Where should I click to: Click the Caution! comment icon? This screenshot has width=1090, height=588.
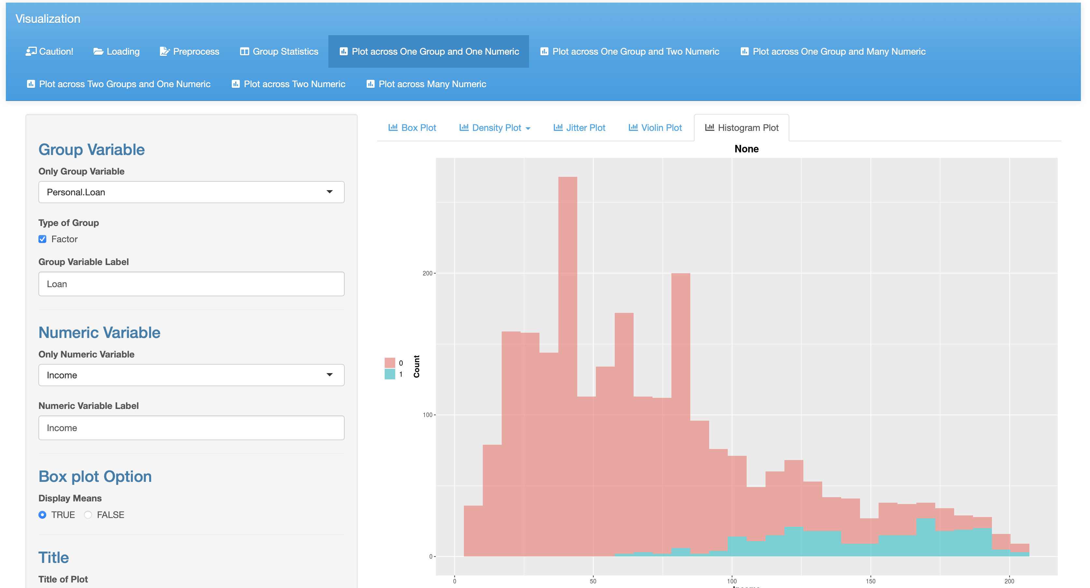[x=31, y=51]
